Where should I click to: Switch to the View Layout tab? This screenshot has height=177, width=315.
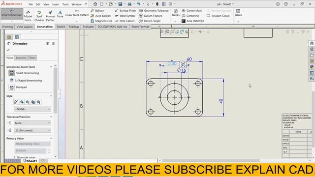(x=25, y=27)
